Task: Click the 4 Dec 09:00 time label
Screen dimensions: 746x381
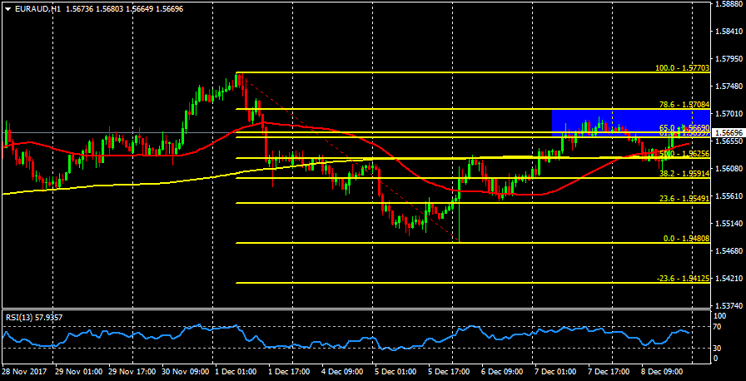Action: [343, 371]
